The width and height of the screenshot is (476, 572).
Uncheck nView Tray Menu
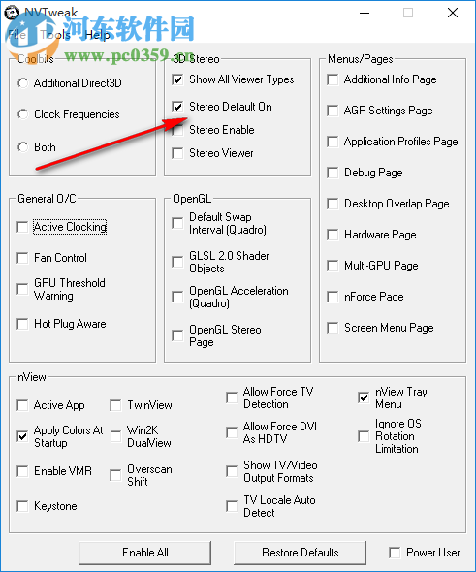[364, 397]
